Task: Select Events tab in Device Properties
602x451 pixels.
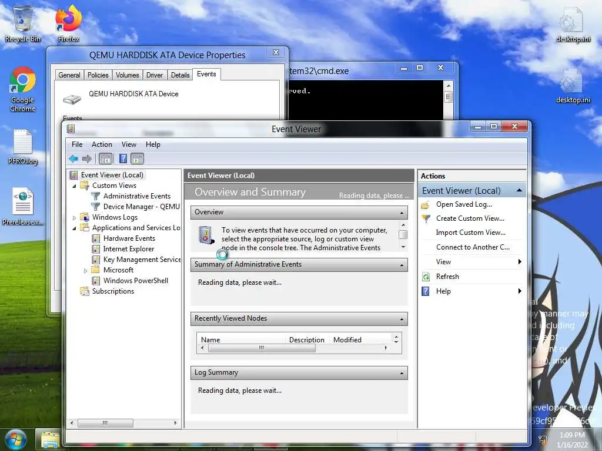Action: tap(206, 74)
